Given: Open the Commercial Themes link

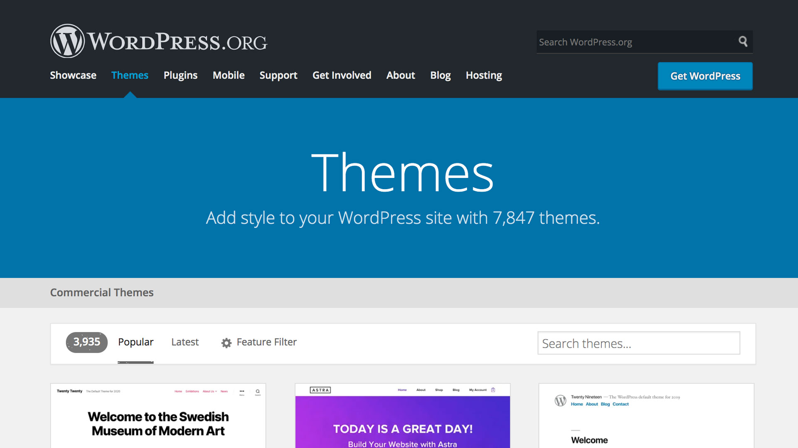Looking at the screenshot, I should coord(102,292).
